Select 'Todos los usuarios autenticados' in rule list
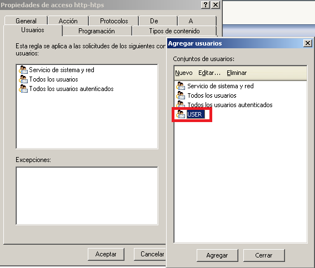This screenshot has height=268, width=315. tap(72, 89)
